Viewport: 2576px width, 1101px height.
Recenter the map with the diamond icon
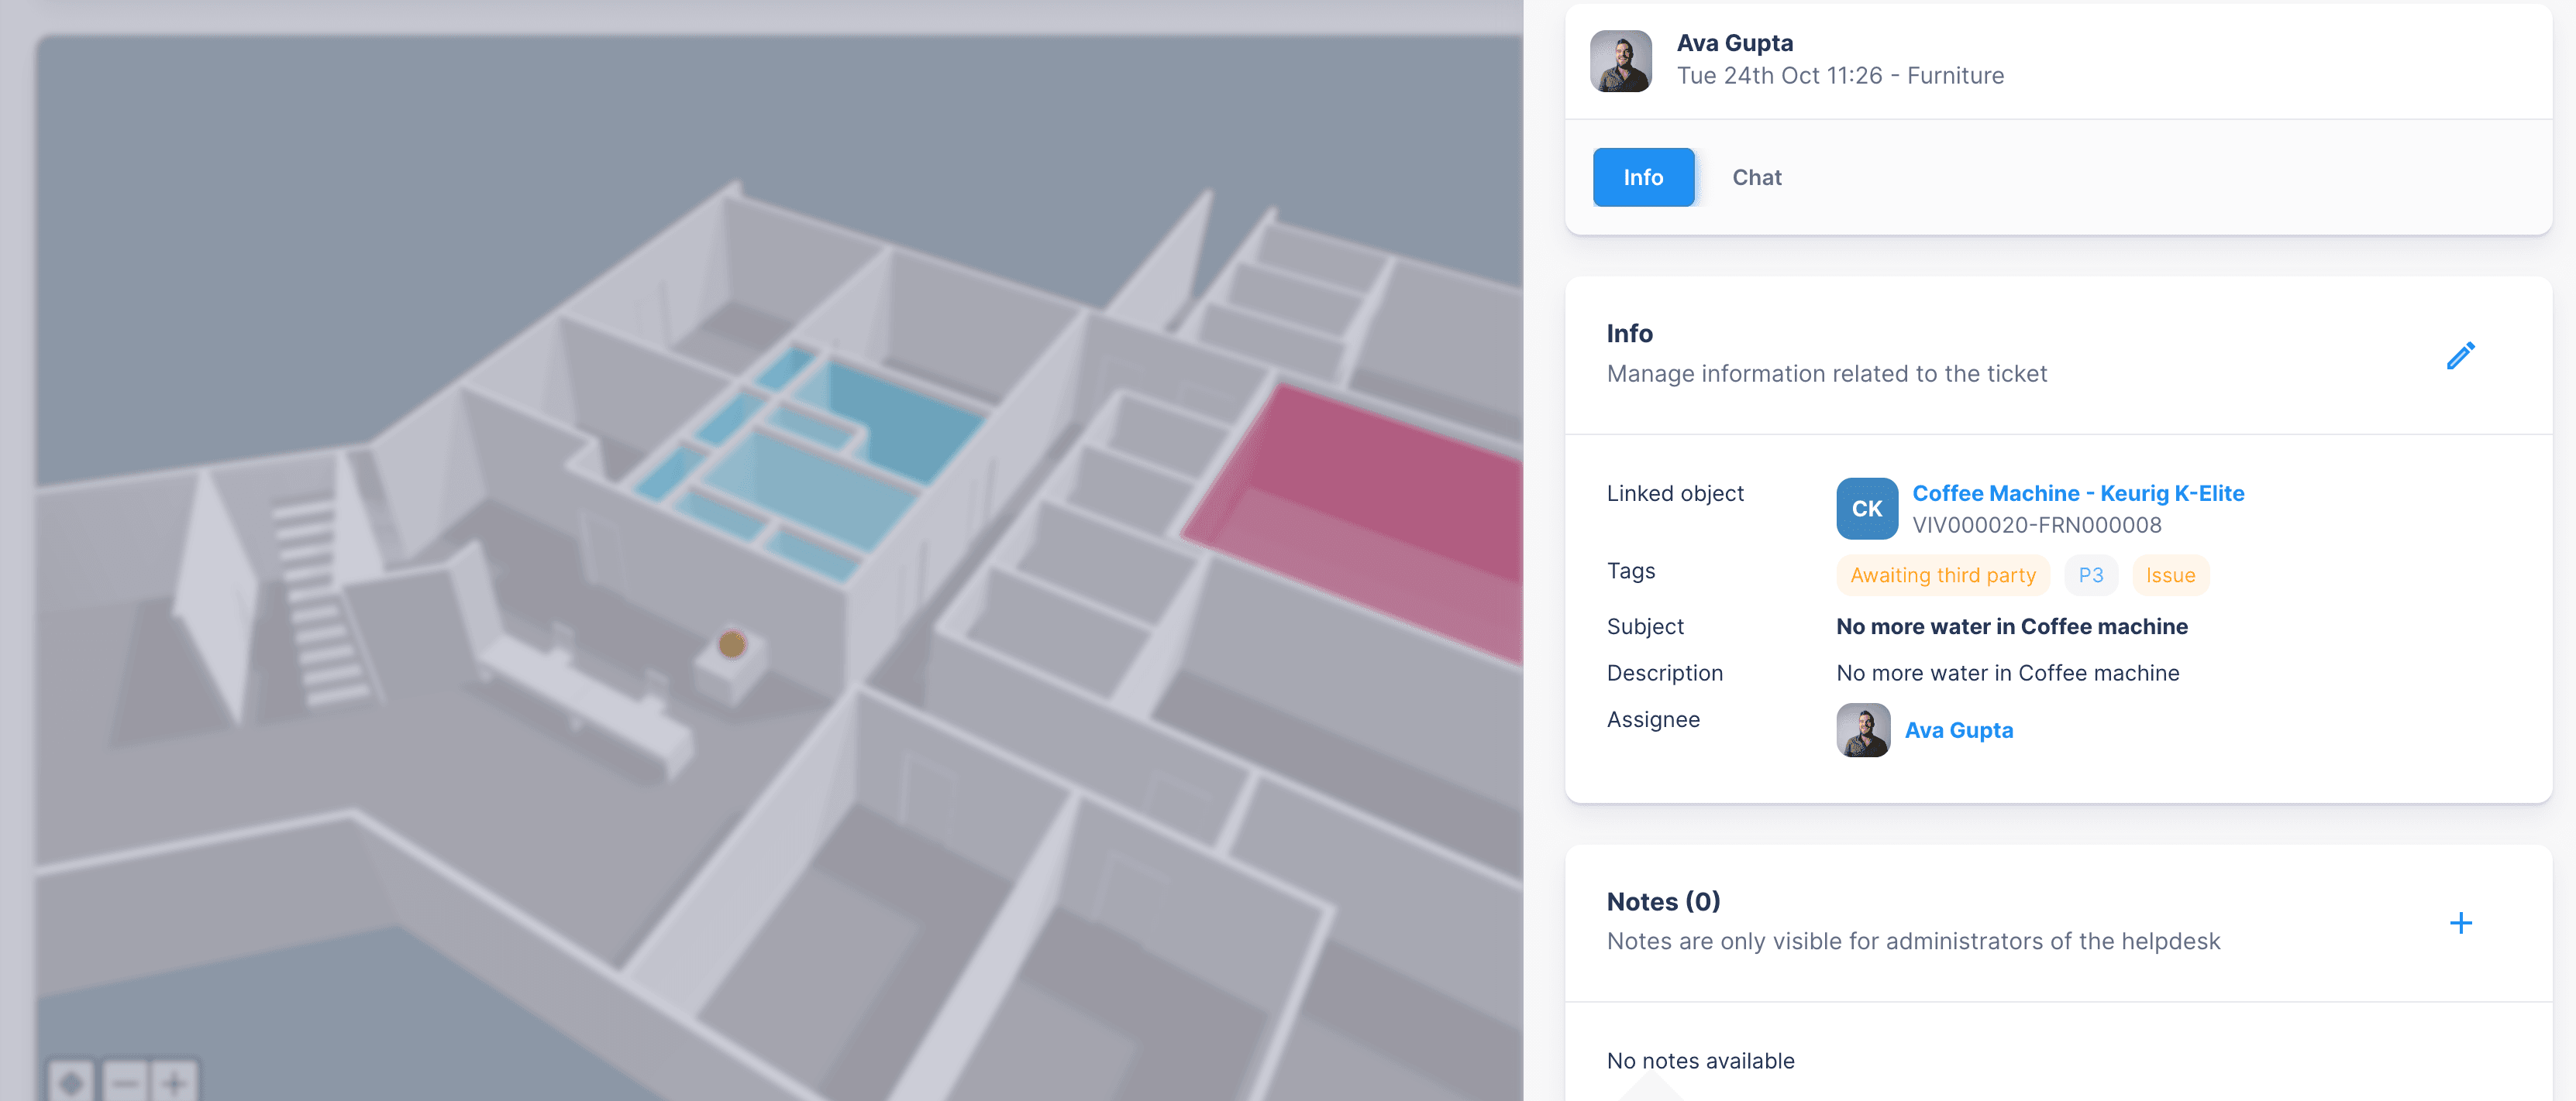pos(72,1082)
